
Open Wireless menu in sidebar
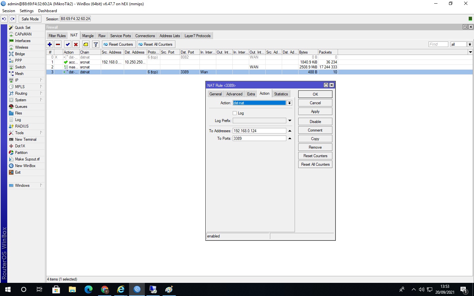[22, 47]
